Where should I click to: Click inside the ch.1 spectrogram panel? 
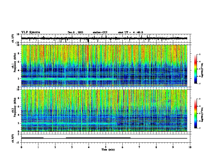[x=104, y=66]
